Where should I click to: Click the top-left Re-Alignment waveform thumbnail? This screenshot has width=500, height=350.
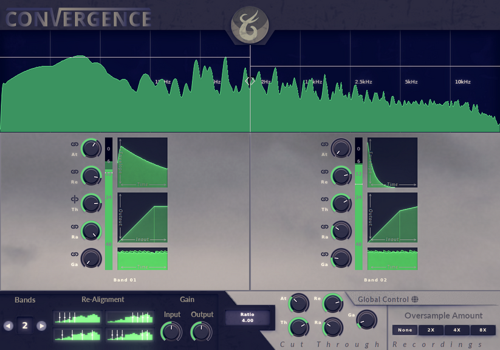point(77,317)
